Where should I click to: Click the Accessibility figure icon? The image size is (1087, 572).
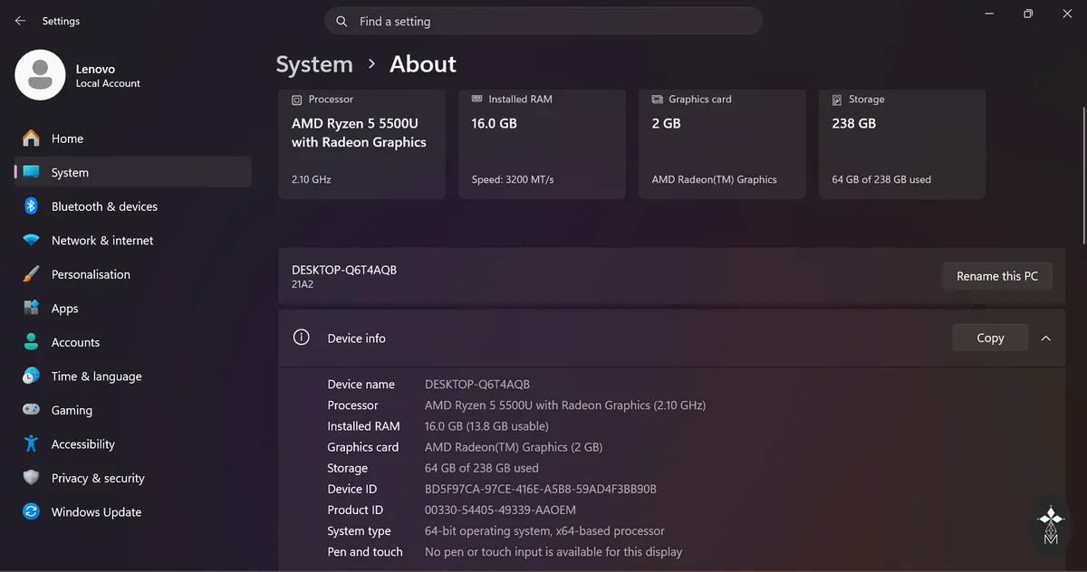[x=32, y=443]
